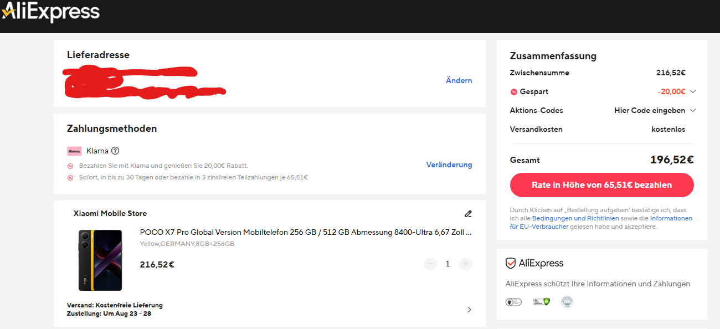Click the pink Klarna logo badge
720x329 pixels.
(x=74, y=151)
